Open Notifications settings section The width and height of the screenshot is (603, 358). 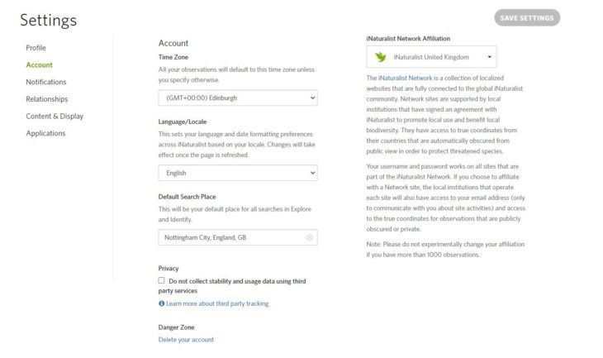coord(46,82)
